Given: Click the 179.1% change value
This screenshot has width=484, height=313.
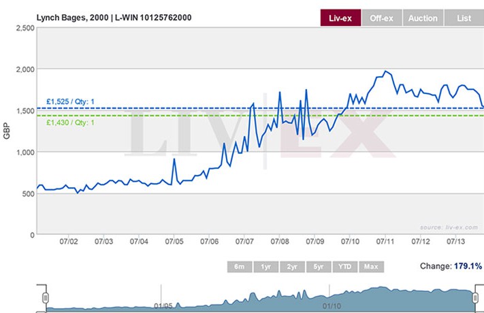Looking at the screenshot, I should tap(468, 266).
